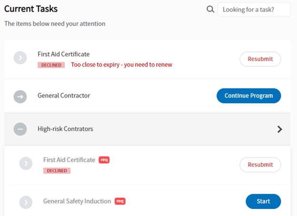Select the 'Too close to expiry' decline reason text
This screenshot has height=216, width=297.
point(121,65)
